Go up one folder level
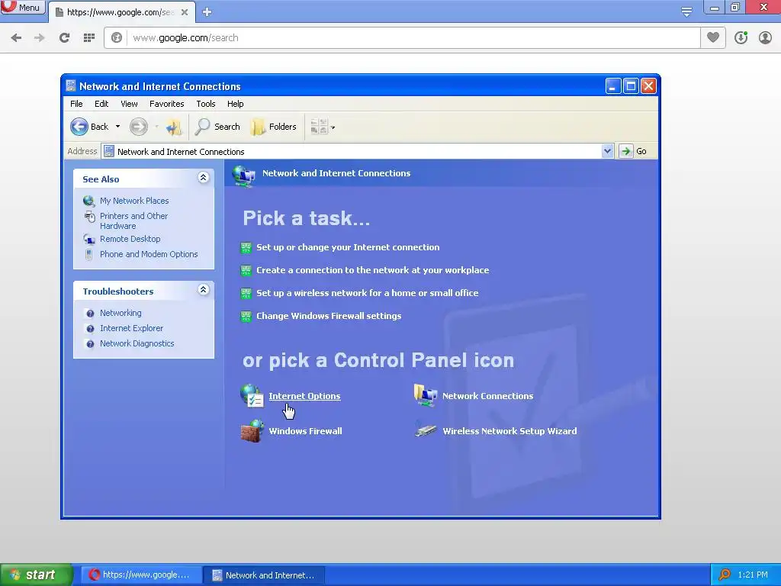Screen dimensions: 781x586 (x=174, y=127)
